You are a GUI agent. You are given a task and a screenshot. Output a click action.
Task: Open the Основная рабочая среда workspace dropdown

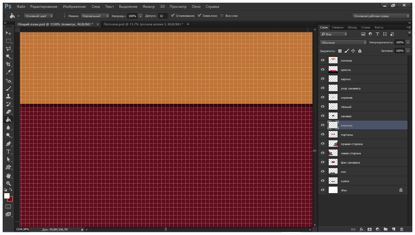point(381,16)
